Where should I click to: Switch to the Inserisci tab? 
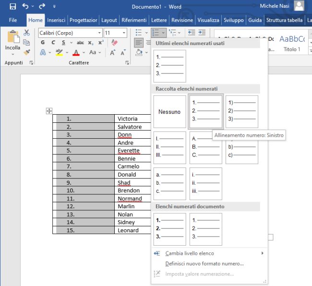[56, 20]
